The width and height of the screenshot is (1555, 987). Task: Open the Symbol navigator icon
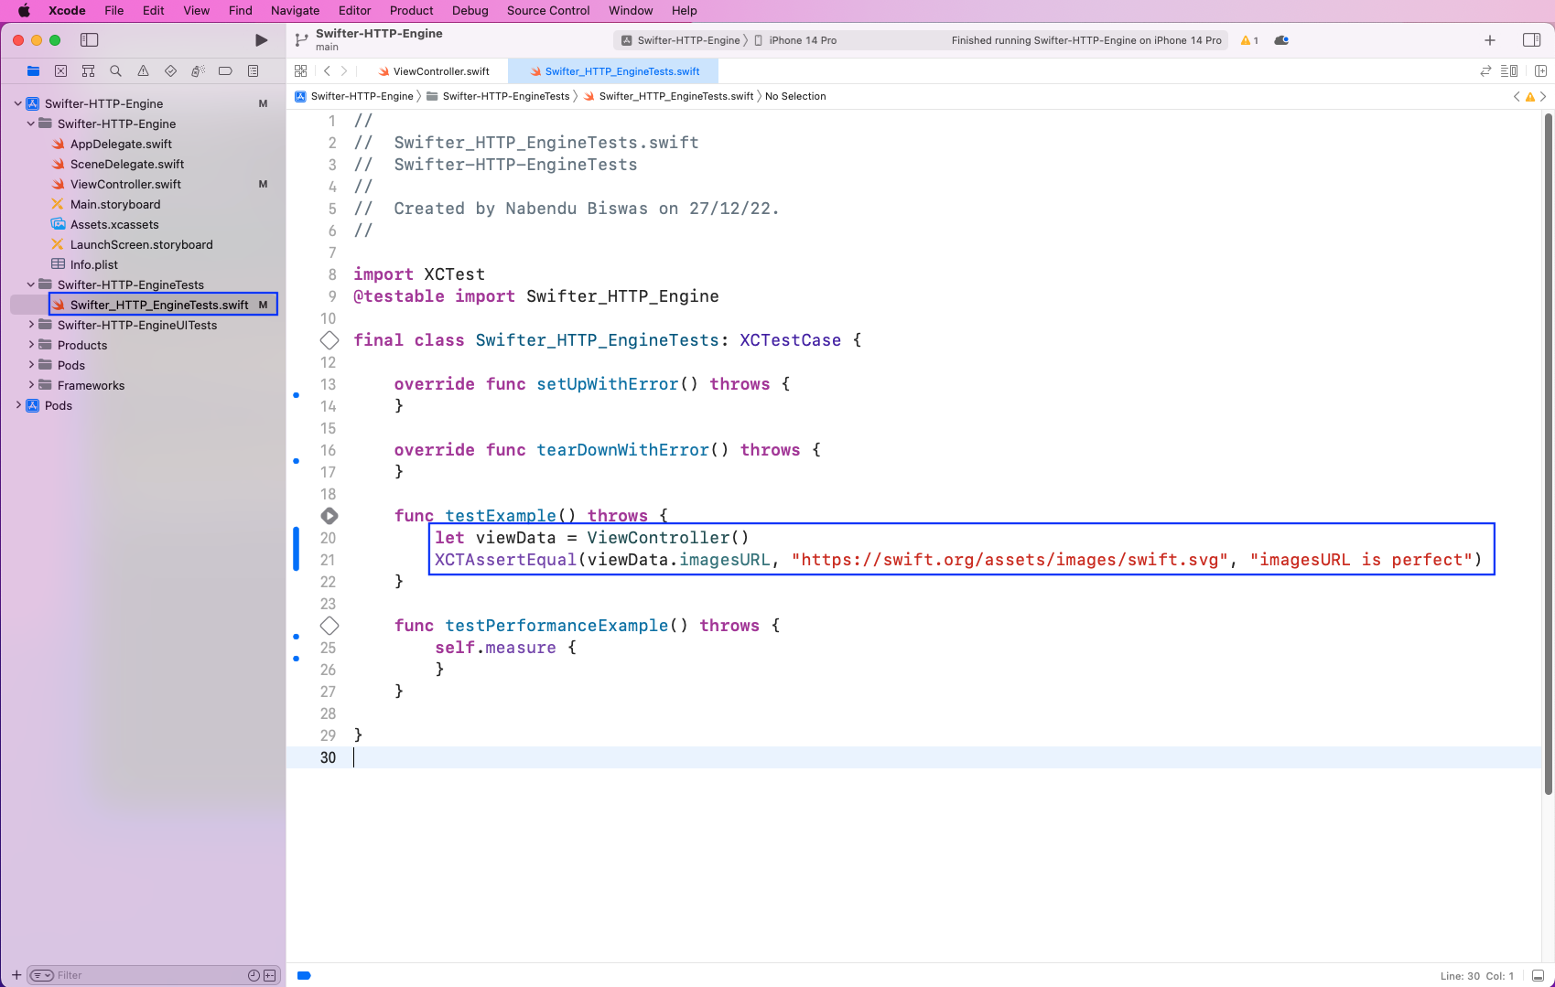tap(88, 70)
